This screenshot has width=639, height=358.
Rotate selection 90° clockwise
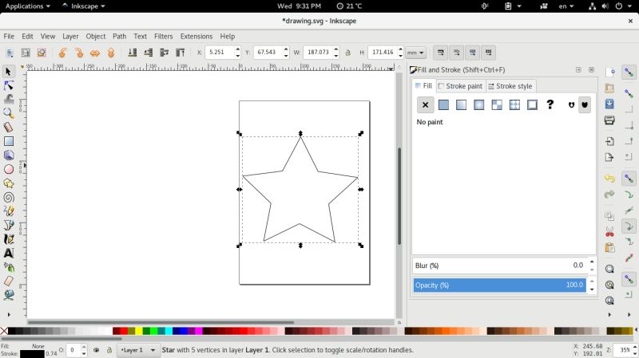(x=78, y=53)
